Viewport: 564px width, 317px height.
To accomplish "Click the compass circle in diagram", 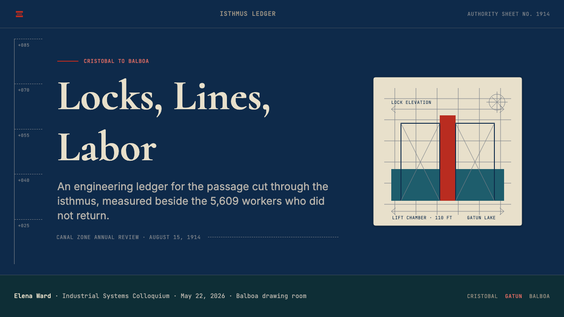I will tap(497, 102).
